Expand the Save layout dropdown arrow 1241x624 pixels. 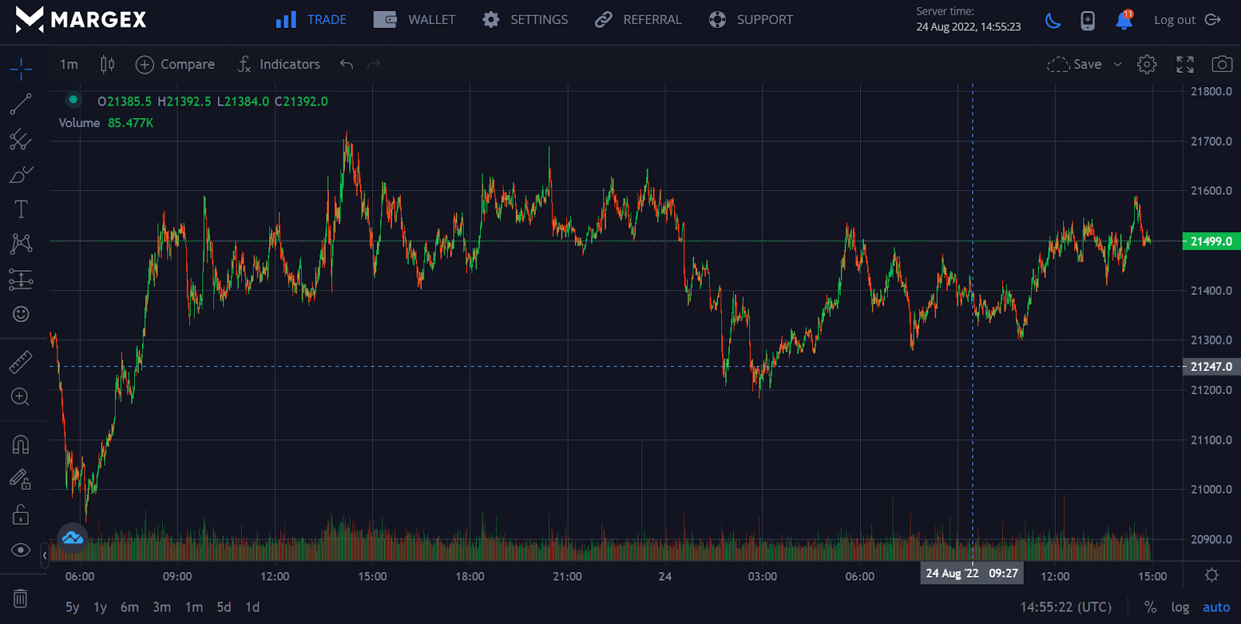point(1118,64)
